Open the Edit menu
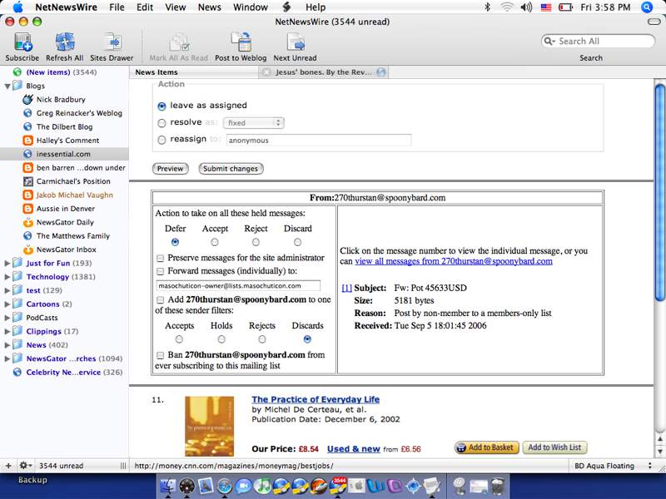This screenshot has height=499, width=666. [145, 7]
